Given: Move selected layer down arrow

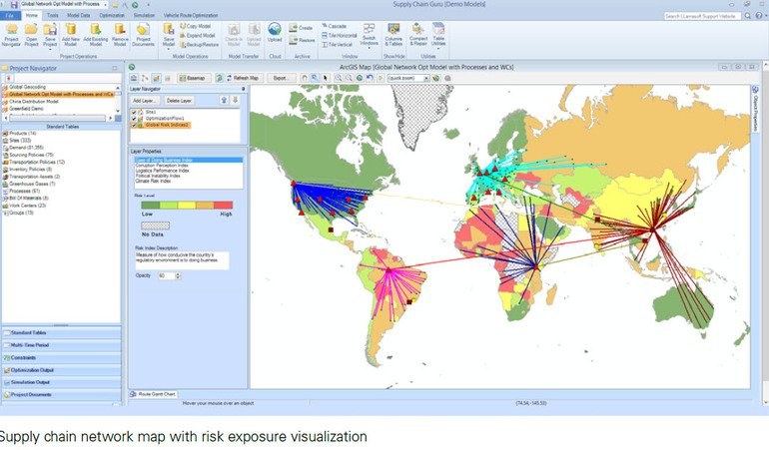Looking at the screenshot, I should coord(235,100).
